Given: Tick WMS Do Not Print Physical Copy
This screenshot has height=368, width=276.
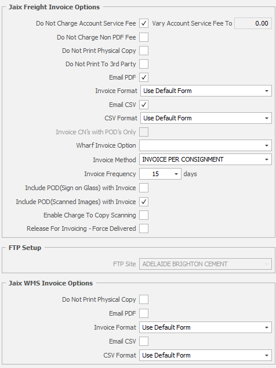Looking at the screenshot, I should click(x=144, y=300).
